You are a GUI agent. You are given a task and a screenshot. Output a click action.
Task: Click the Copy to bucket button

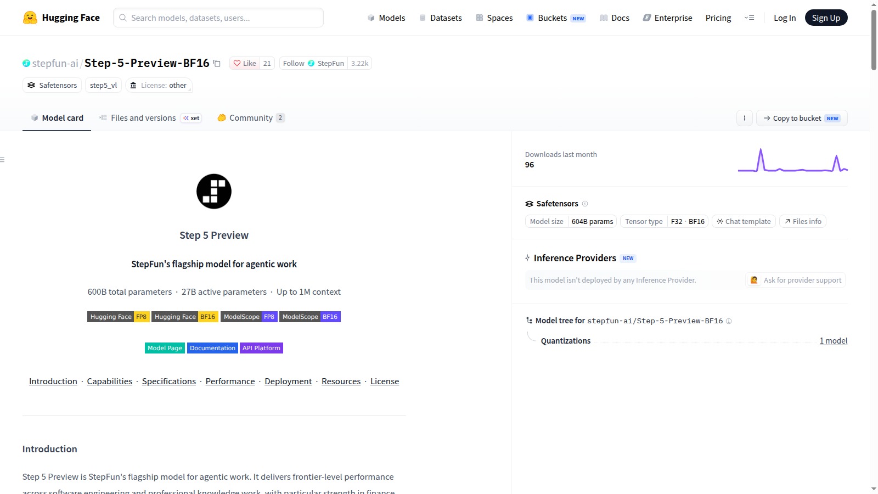(802, 118)
